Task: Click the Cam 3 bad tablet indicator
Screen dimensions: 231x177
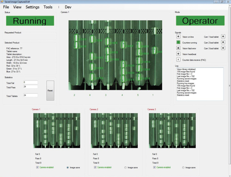Action: point(223,48)
